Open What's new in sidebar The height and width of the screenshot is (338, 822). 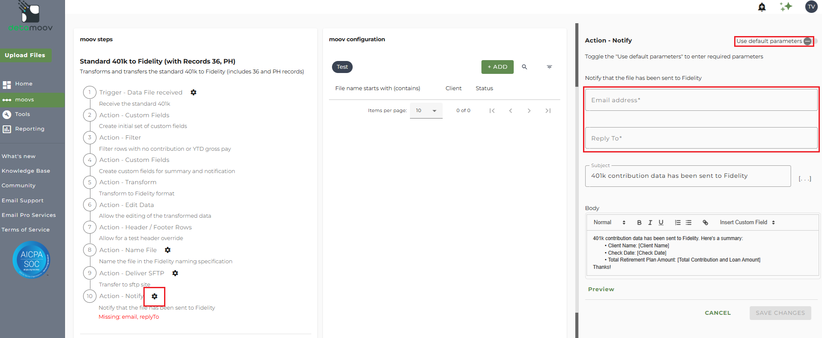pyautogui.click(x=19, y=156)
